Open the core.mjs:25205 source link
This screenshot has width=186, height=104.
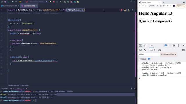(x=173, y=63)
